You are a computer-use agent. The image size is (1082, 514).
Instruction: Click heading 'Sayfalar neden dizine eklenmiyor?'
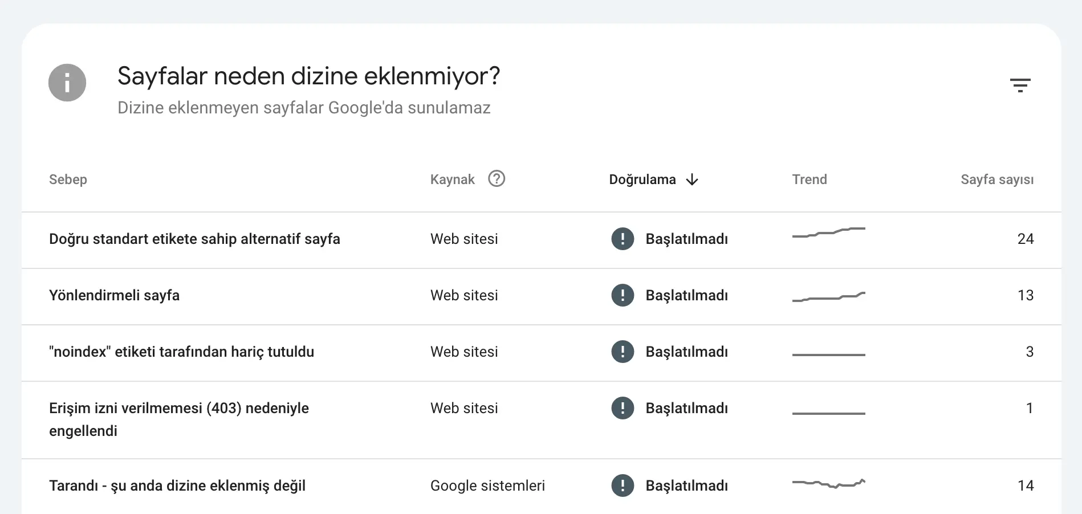click(x=308, y=76)
